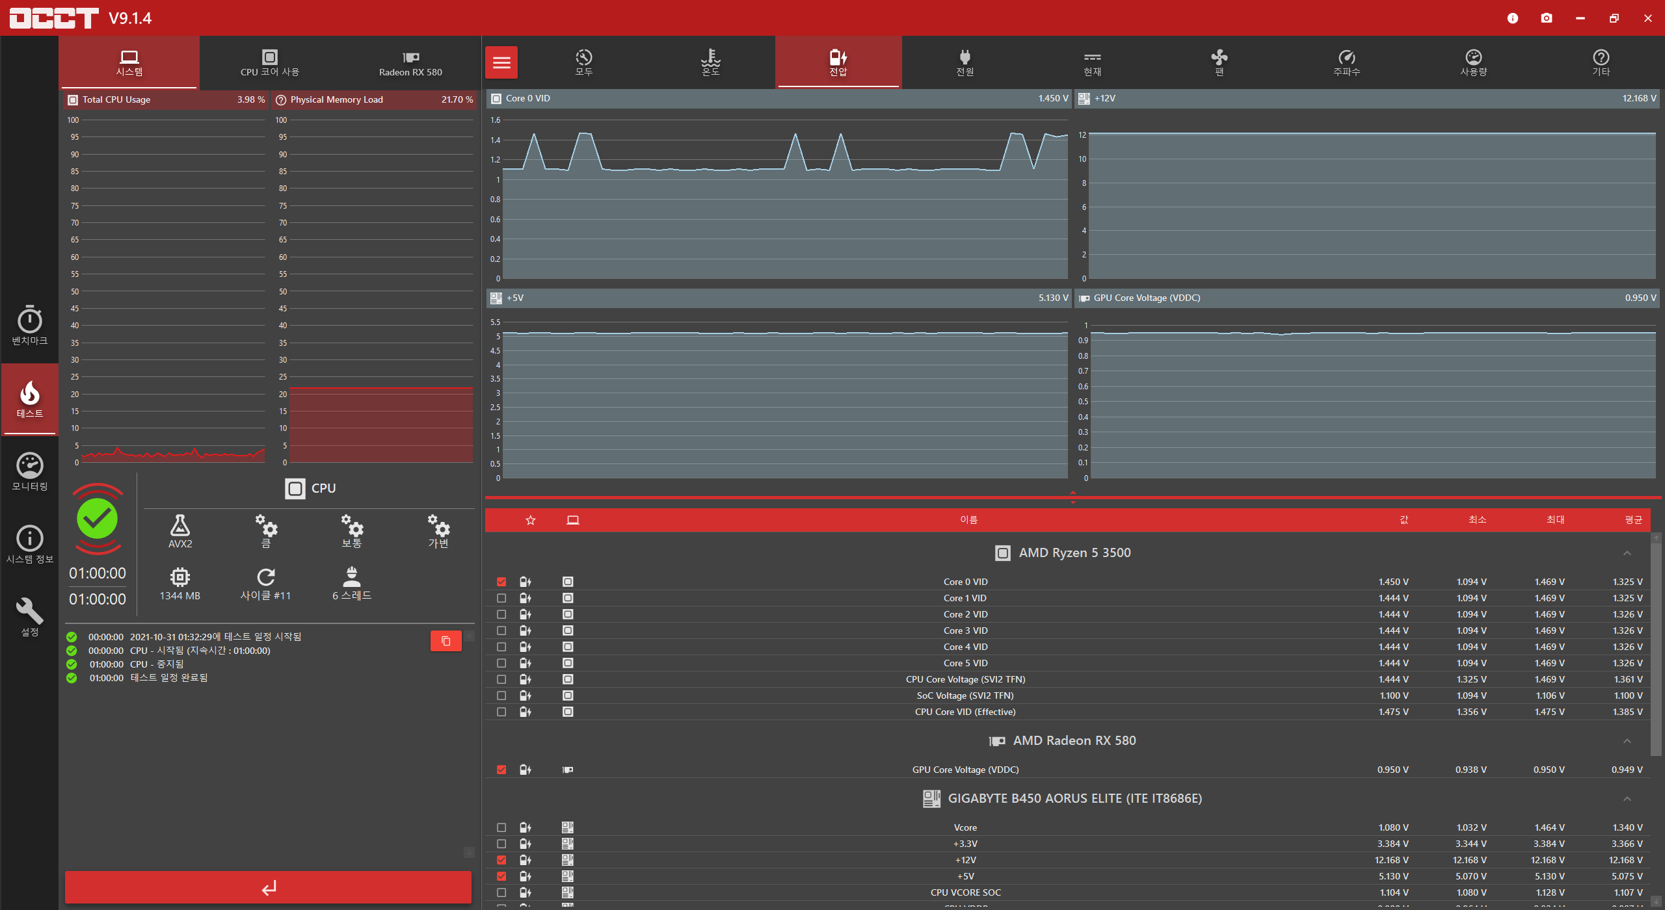1665x910 pixels.
Task: Click the copy log red button
Action: point(446,641)
